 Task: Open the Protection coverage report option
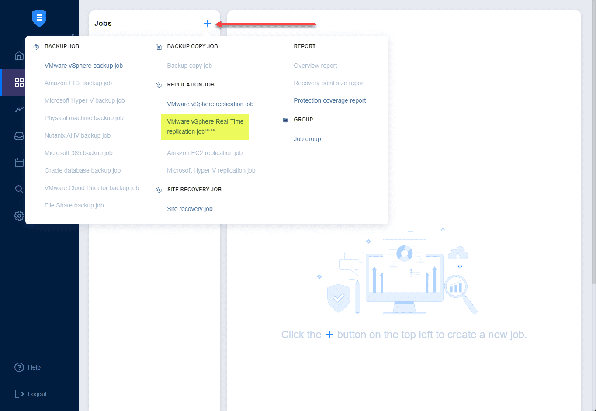[330, 100]
